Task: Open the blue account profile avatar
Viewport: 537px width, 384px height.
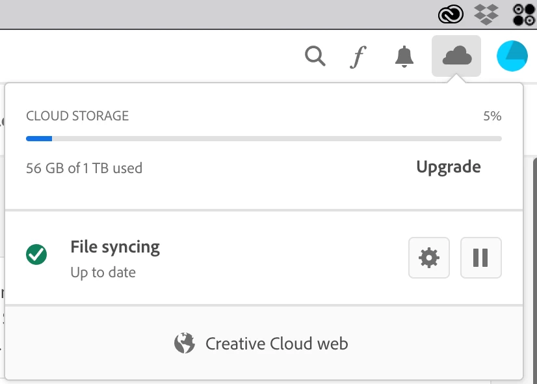Action: 512,56
